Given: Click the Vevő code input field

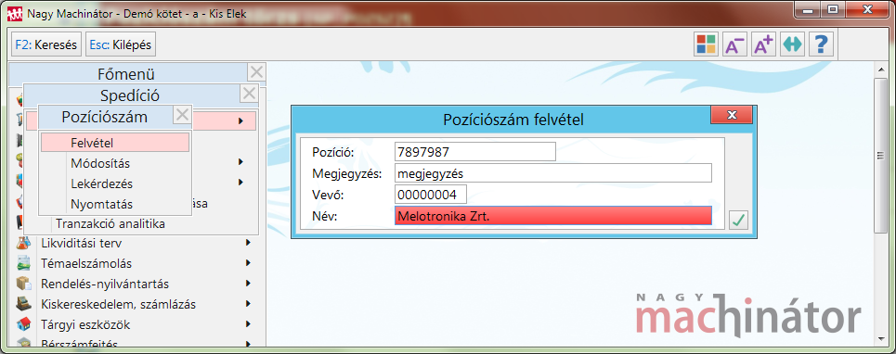Looking at the screenshot, I should pyautogui.click(x=430, y=195).
